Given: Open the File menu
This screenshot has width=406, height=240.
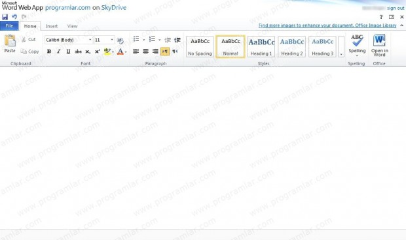Looking at the screenshot, I should (9, 26).
